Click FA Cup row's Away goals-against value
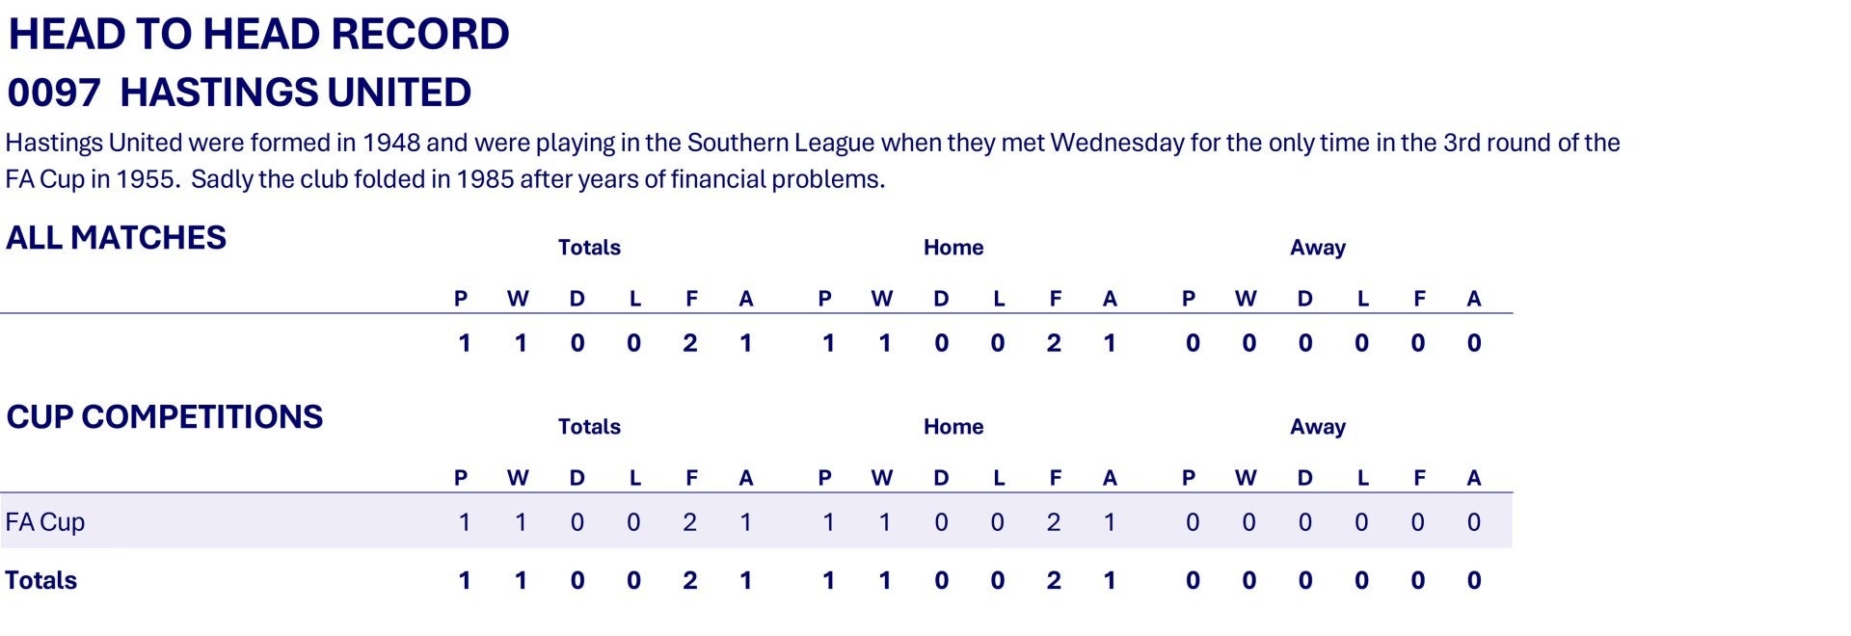The image size is (1851, 636). tap(1474, 522)
